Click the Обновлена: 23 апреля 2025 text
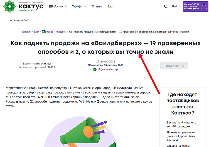Viewport: 209px width, 147px height. pyautogui.click(x=105, y=65)
